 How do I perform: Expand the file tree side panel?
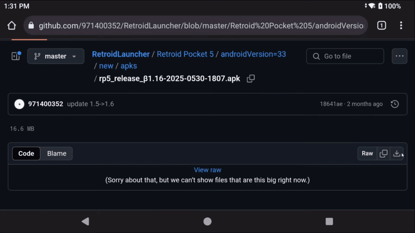(x=16, y=56)
